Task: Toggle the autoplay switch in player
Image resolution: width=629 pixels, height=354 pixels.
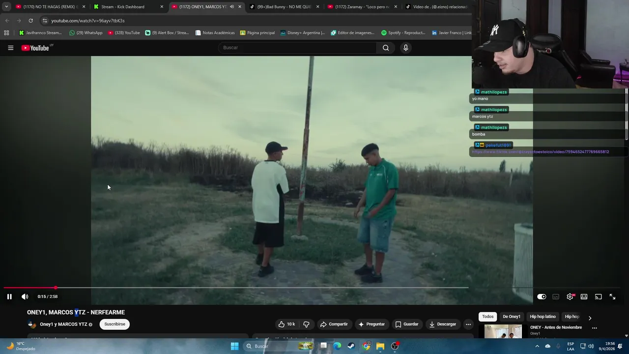Action: tap(542, 296)
